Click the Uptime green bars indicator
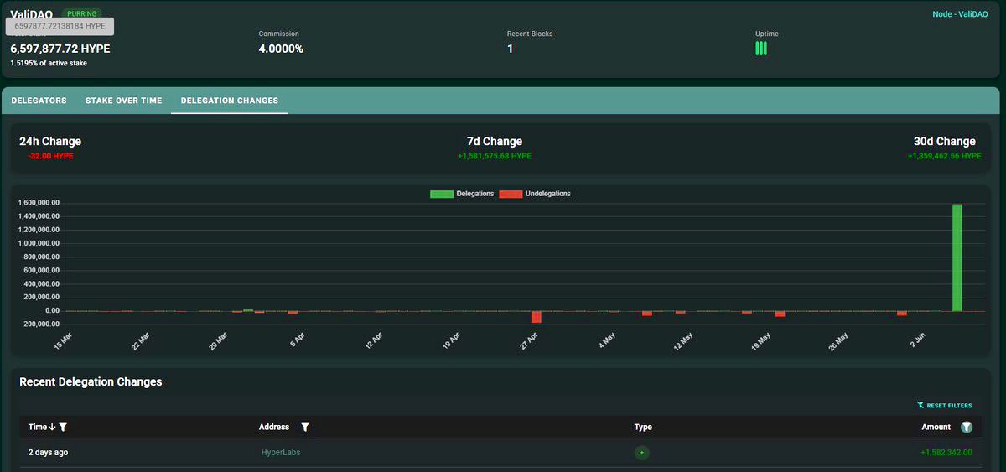 [761, 49]
